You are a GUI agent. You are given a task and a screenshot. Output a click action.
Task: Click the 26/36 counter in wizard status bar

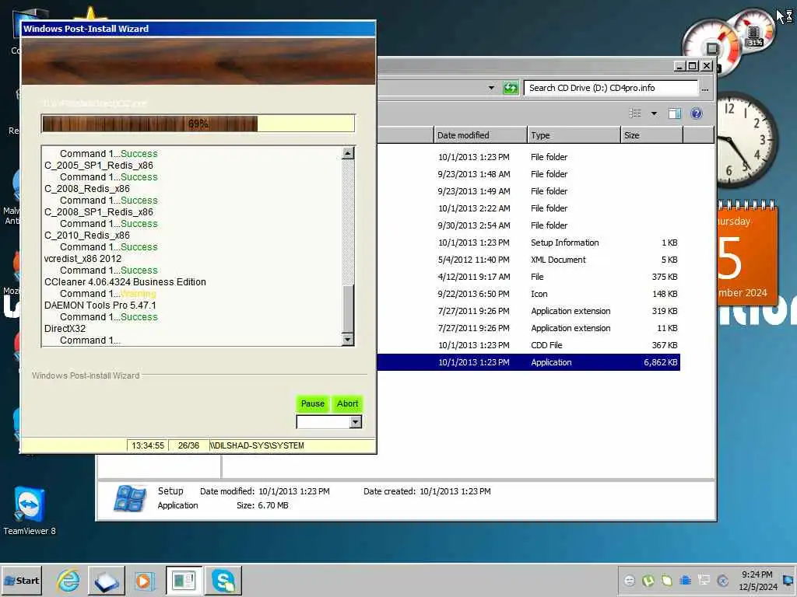click(188, 445)
